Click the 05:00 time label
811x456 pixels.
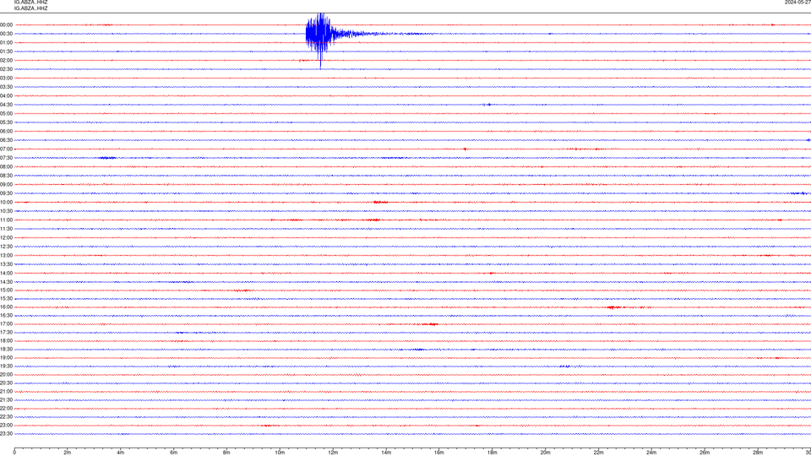coord(6,114)
